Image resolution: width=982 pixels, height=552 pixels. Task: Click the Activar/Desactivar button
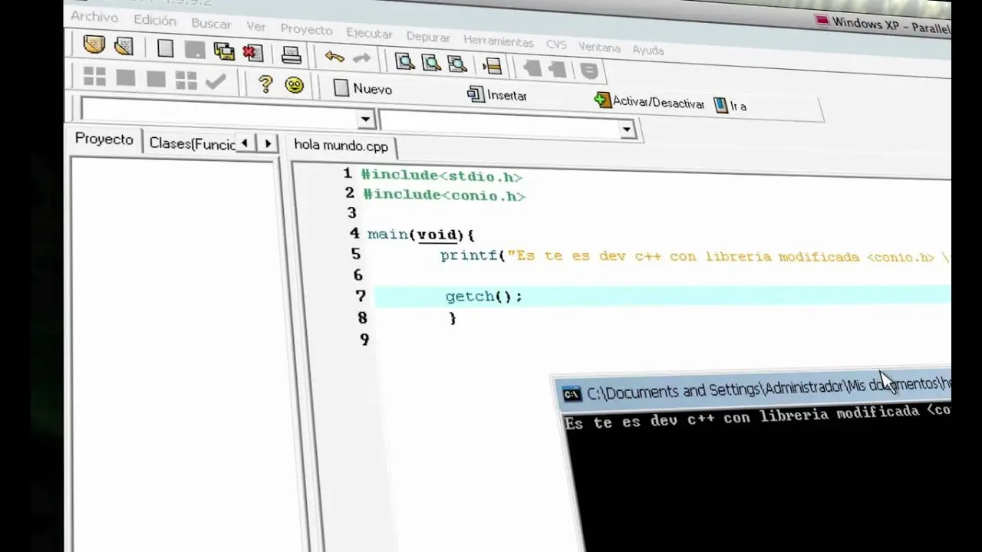[649, 102]
